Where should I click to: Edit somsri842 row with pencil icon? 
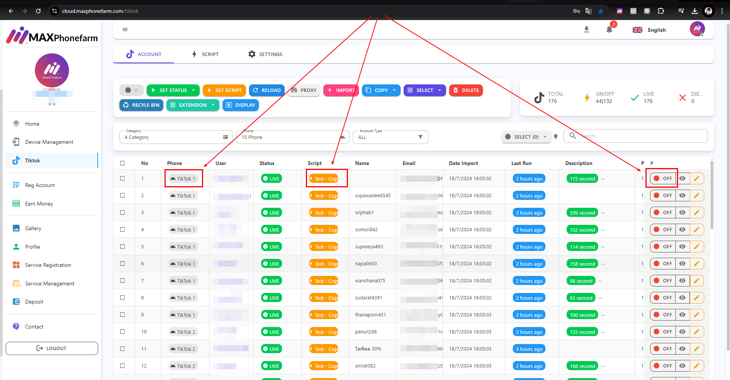pyautogui.click(x=697, y=229)
